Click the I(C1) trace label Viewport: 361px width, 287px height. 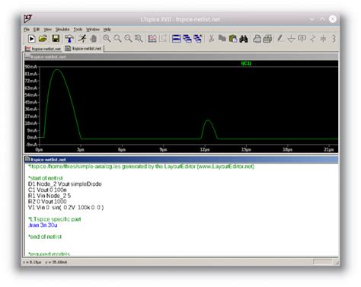(246, 63)
